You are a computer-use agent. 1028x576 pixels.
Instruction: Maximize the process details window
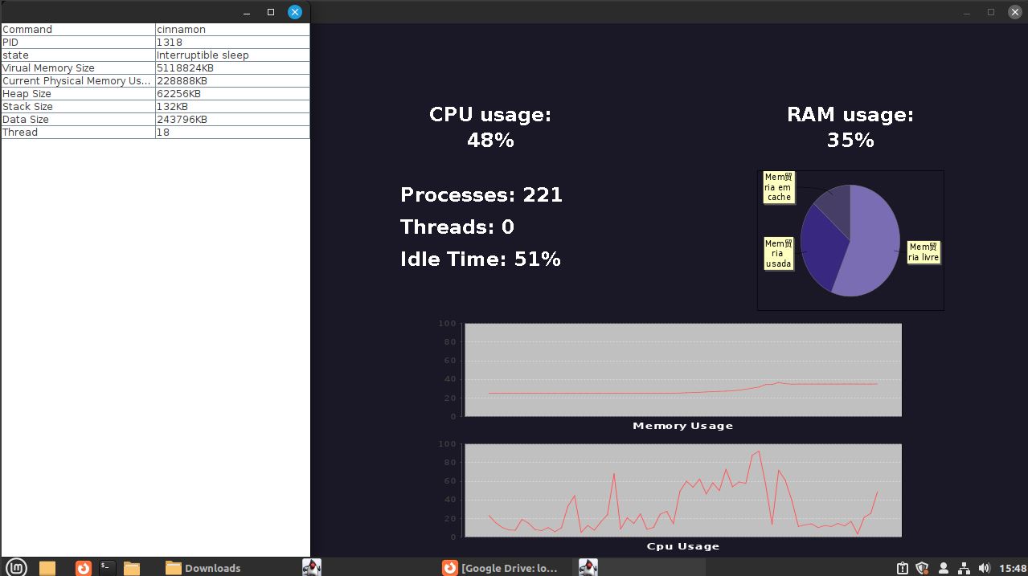271,12
